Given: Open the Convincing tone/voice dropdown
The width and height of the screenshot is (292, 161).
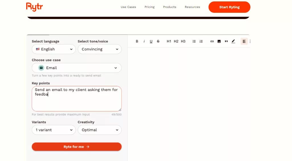Looking at the screenshot, I should [100, 49].
